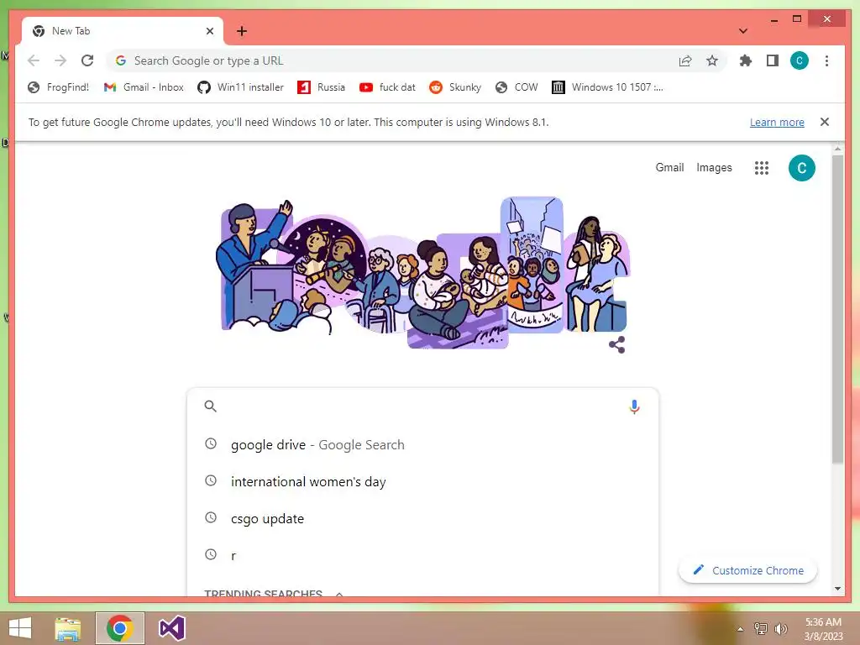This screenshot has width=860, height=645.
Task: Go forward using the forward arrow
Action: tap(60, 60)
